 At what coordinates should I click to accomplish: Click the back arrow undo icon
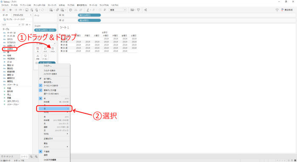point(11,10)
